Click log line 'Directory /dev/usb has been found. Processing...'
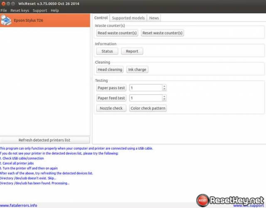266x208 pixels. (x=34, y=183)
